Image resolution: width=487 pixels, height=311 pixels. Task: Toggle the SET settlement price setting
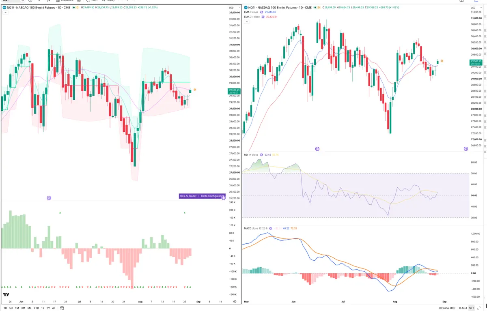pos(471,308)
